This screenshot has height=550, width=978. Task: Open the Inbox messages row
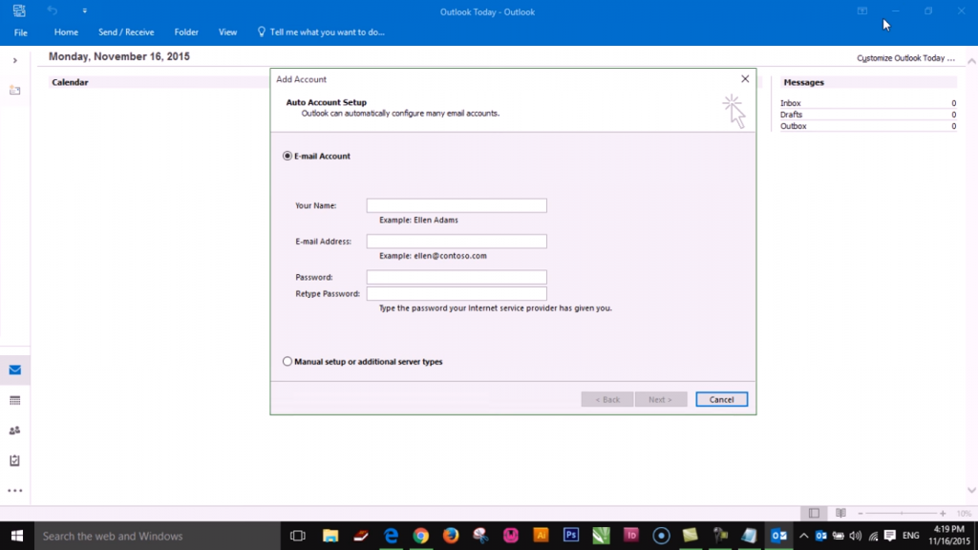(x=867, y=103)
